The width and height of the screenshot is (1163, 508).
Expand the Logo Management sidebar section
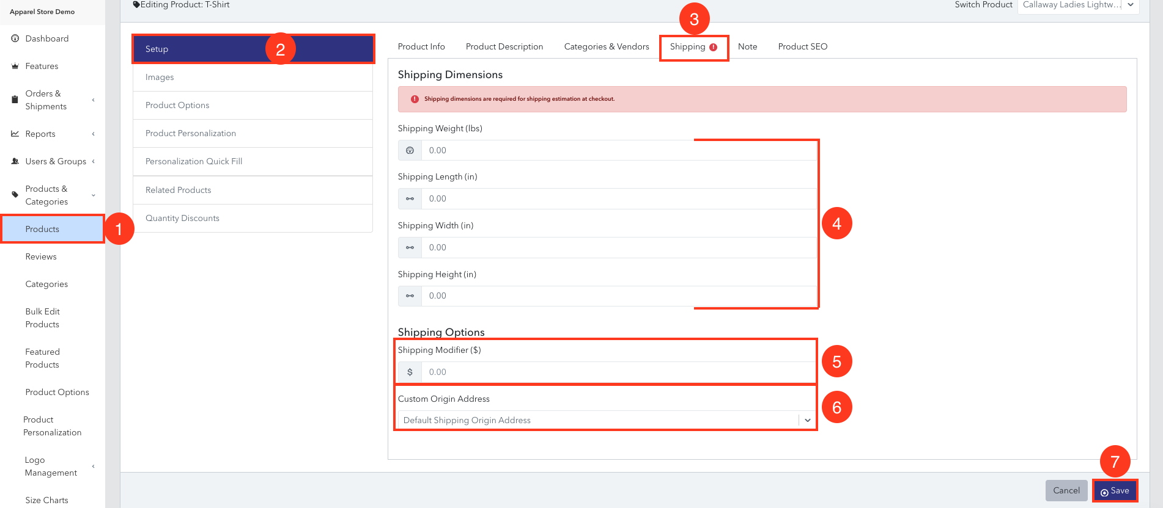coord(94,466)
